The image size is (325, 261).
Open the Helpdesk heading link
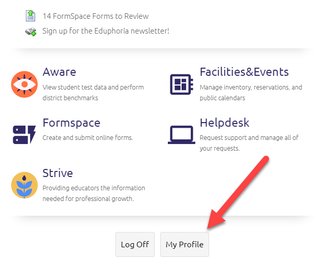224,123
